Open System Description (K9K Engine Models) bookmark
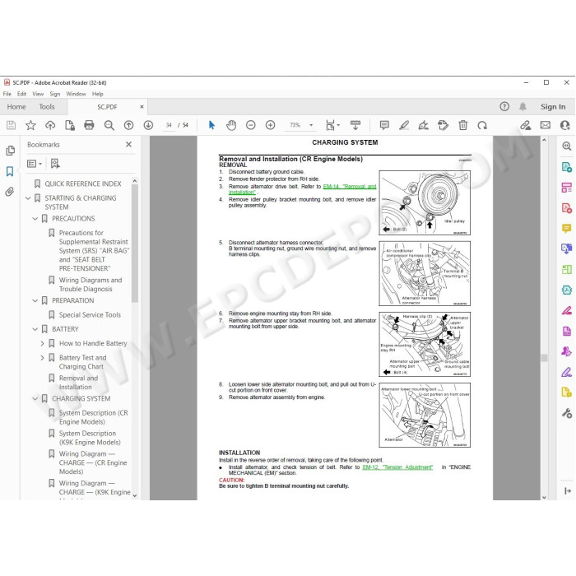The image size is (576, 576). click(90, 438)
